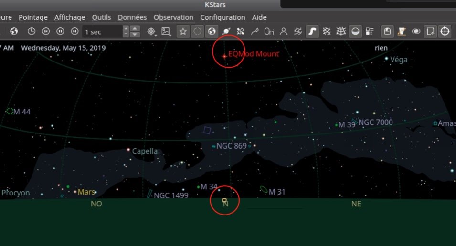Image resolution: width=456 pixels, height=246 pixels.
Task: Open the Configuration menu
Action: tap(223, 18)
